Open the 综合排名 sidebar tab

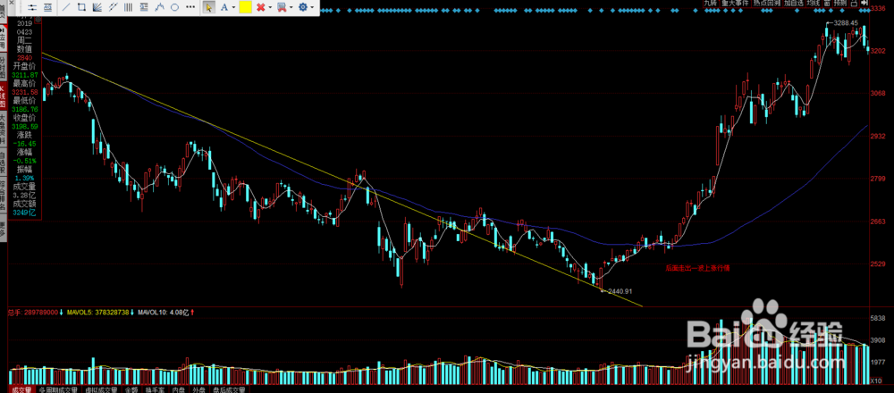4,194
